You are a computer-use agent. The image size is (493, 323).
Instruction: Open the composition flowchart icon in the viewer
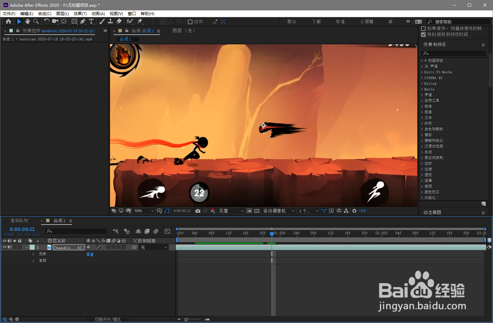click(x=346, y=211)
